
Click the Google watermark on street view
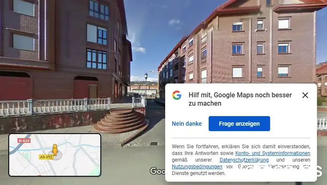pyautogui.click(x=158, y=171)
